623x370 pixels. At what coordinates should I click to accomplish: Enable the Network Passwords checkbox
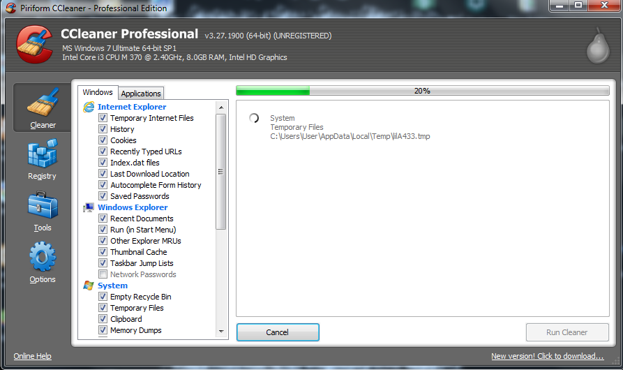103,274
